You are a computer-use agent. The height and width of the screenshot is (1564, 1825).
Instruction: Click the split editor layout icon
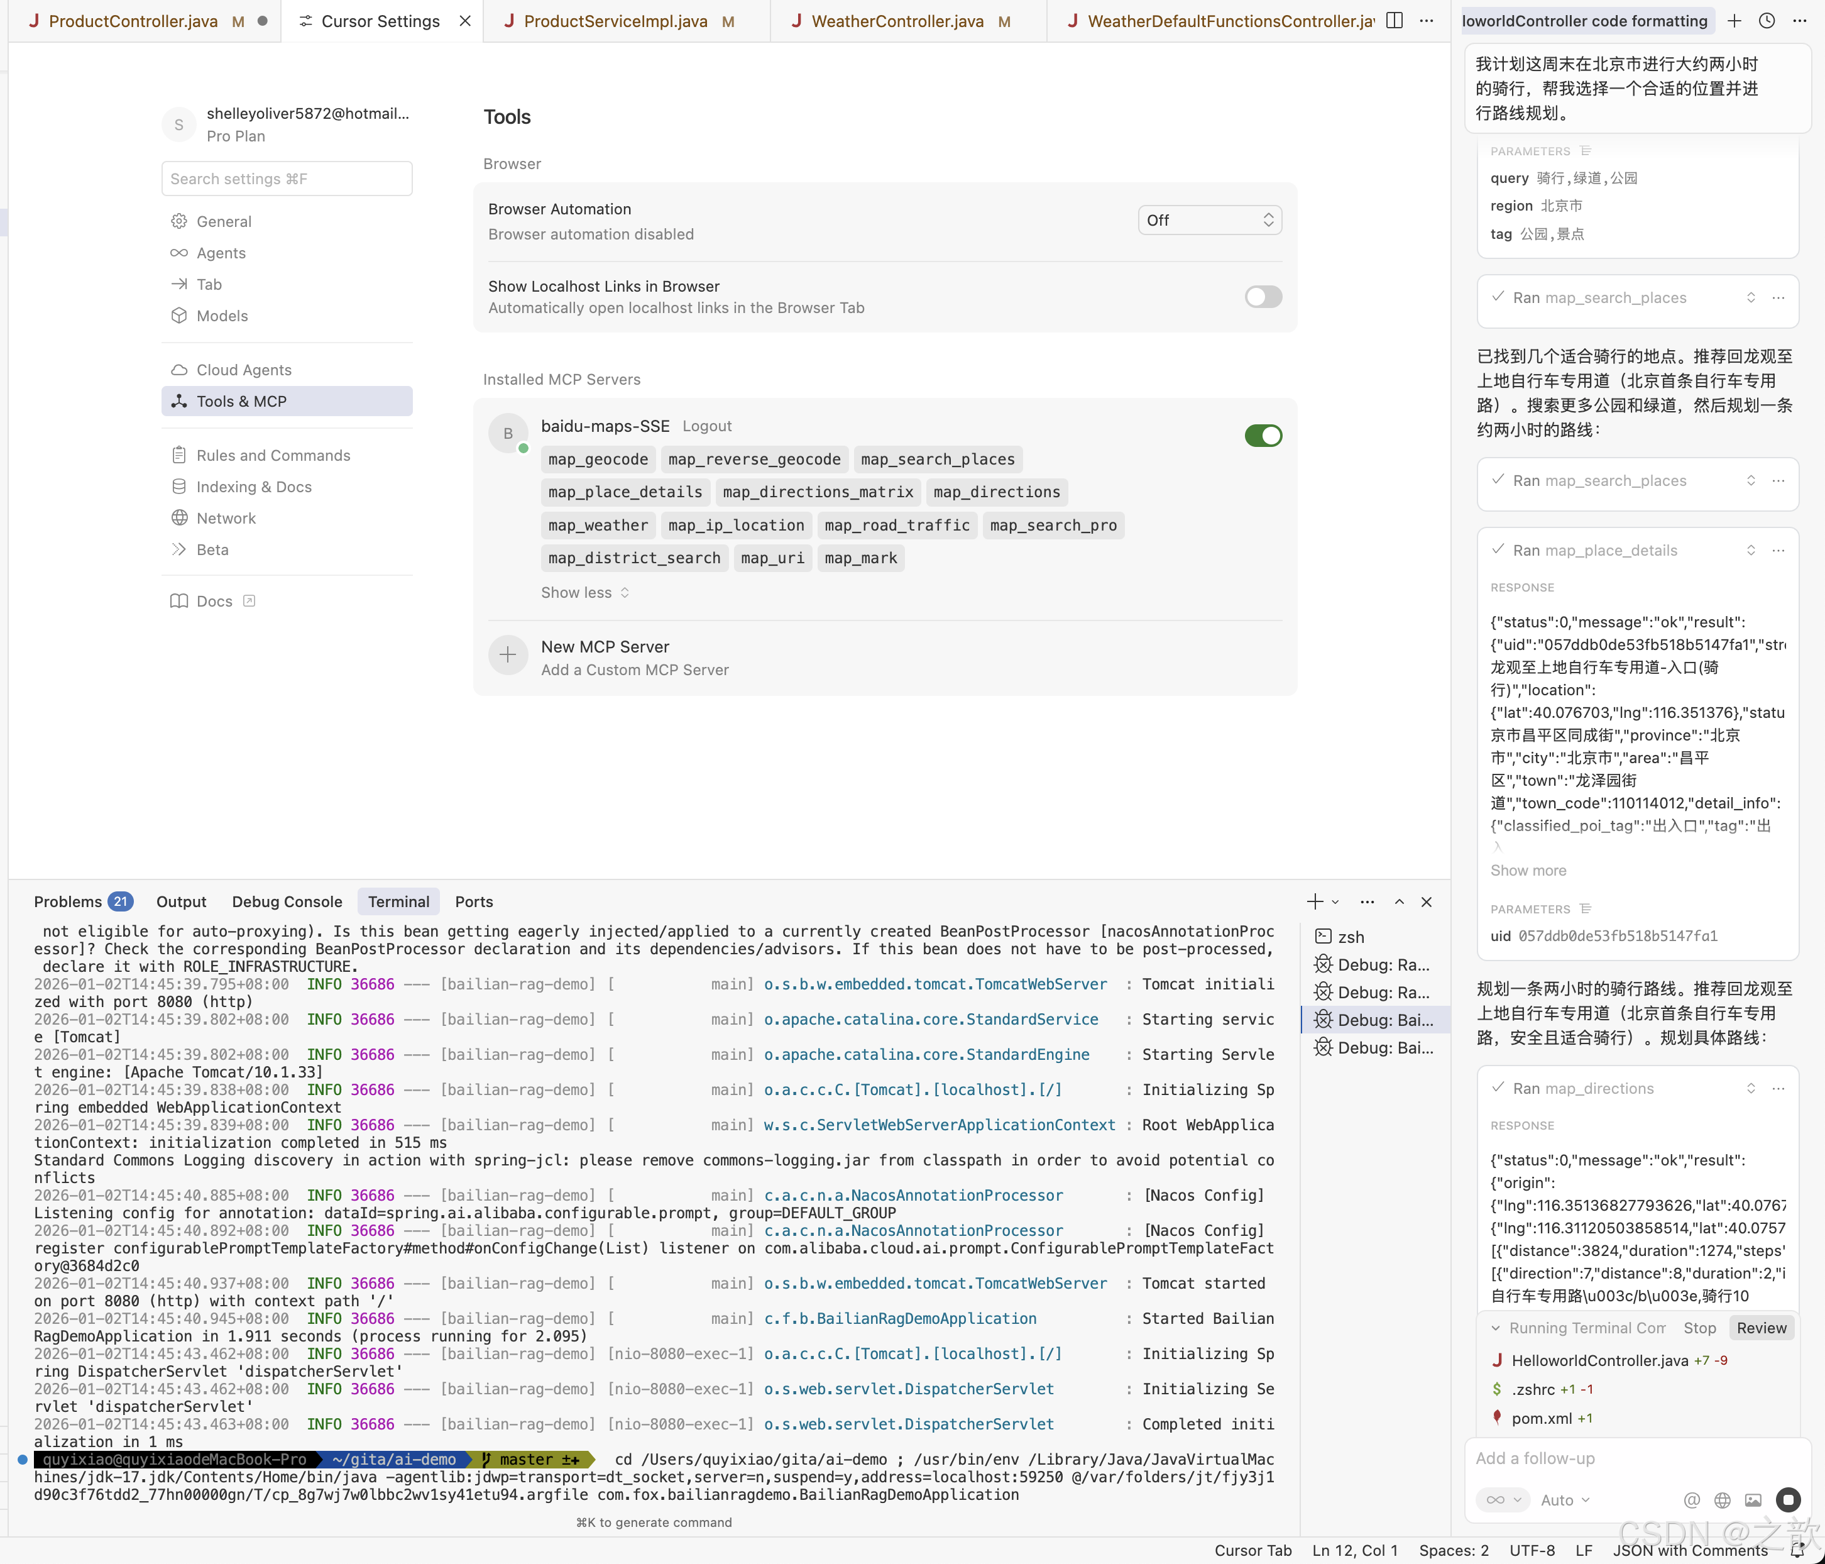click(x=1395, y=20)
